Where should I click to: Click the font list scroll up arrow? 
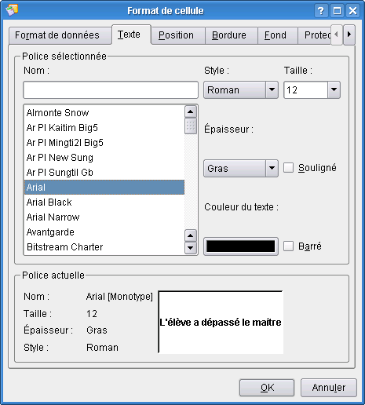(x=191, y=112)
